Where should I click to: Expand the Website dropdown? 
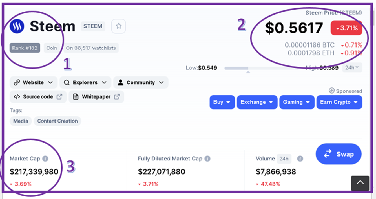tap(34, 82)
